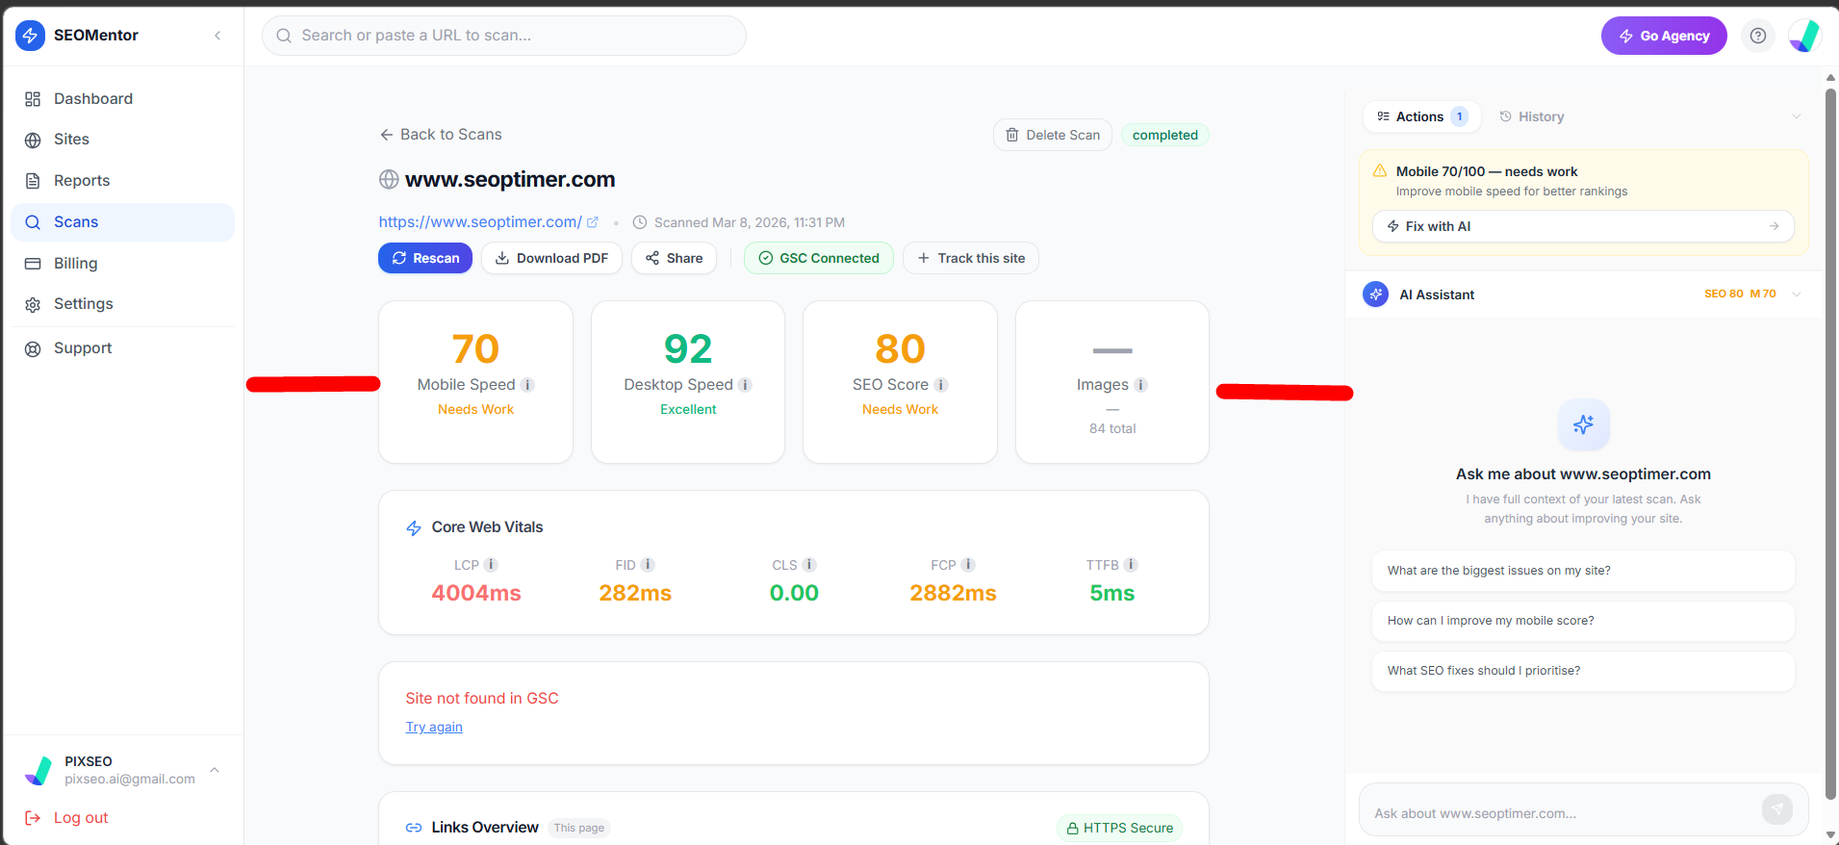Click the FCP info icon
Viewport: 1839px width, 845px height.
click(968, 565)
